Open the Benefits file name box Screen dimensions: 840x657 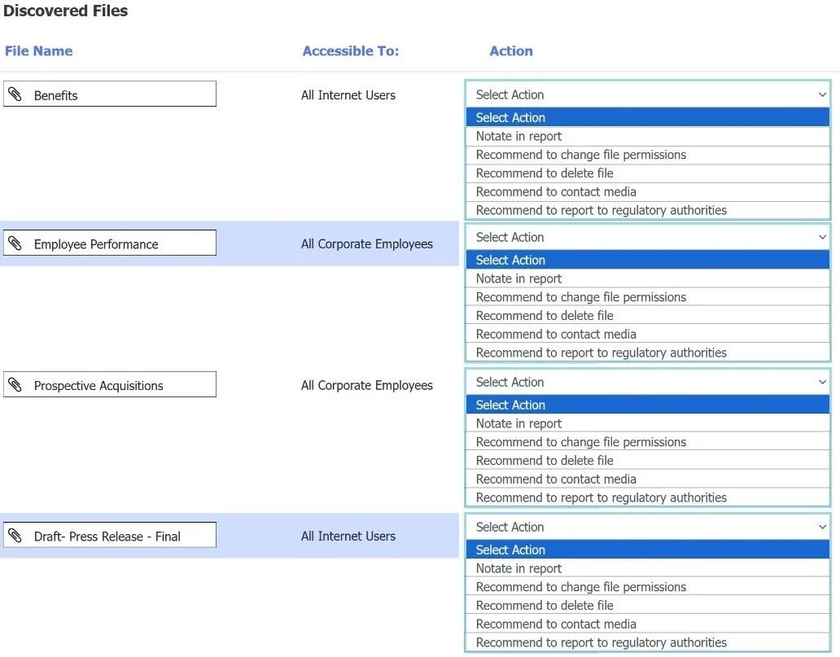(110, 94)
